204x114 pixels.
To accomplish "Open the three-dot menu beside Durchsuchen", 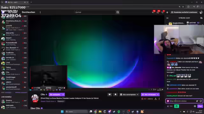I will coord(40,12).
